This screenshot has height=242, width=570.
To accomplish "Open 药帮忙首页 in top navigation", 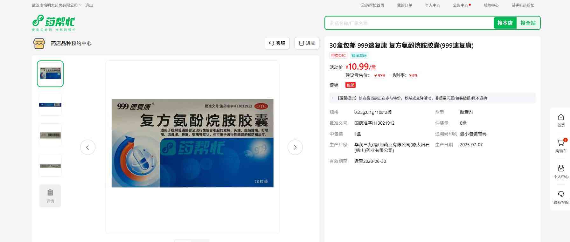I will [x=372, y=5].
